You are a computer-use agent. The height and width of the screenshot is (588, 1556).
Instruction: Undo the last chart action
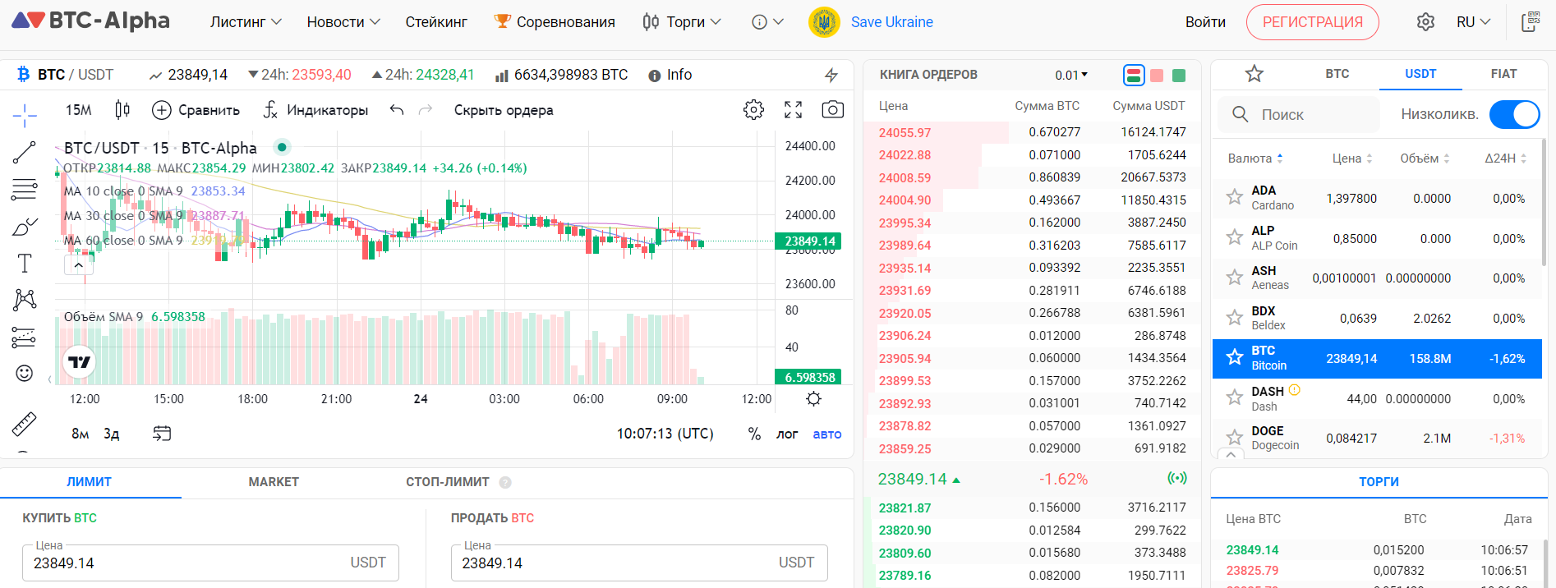click(x=397, y=109)
